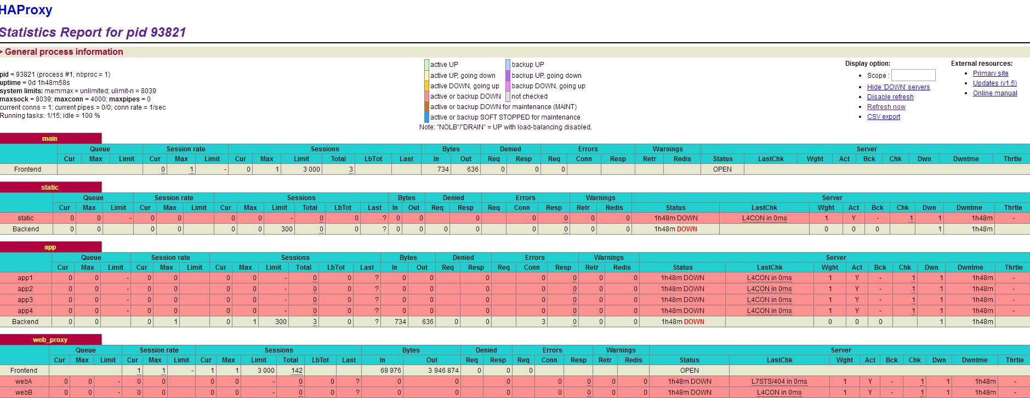Image resolution: width=1030 pixels, height=398 pixels.
Task: Click the CSV export link
Action: (884, 117)
